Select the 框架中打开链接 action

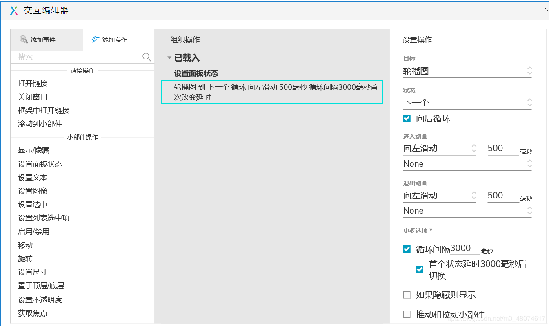(44, 110)
